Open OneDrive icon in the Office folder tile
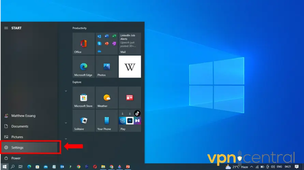Viewport: 304px width, 170px height. point(99,51)
